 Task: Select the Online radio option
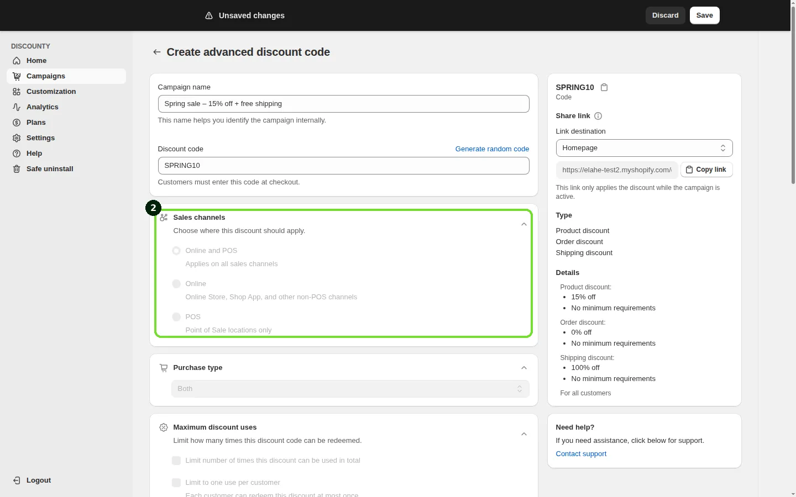tap(176, 284)
